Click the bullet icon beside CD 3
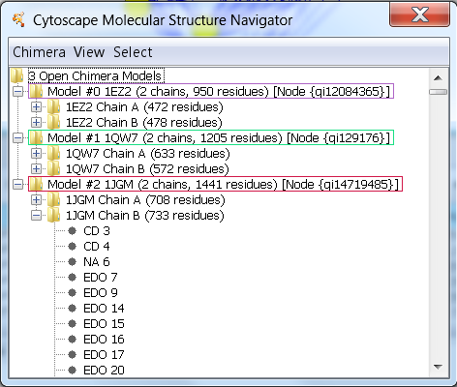Image resolution: width=457 pixels, height=387 pixels. 72,231
